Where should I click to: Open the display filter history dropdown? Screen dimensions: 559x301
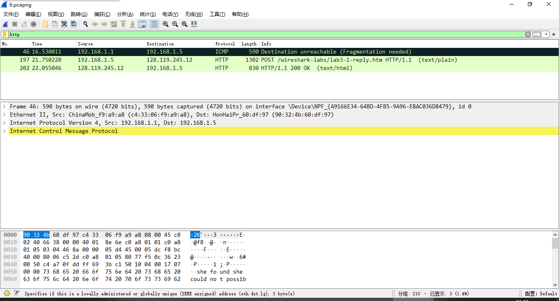pyautogui.click(x=546, y=34)
